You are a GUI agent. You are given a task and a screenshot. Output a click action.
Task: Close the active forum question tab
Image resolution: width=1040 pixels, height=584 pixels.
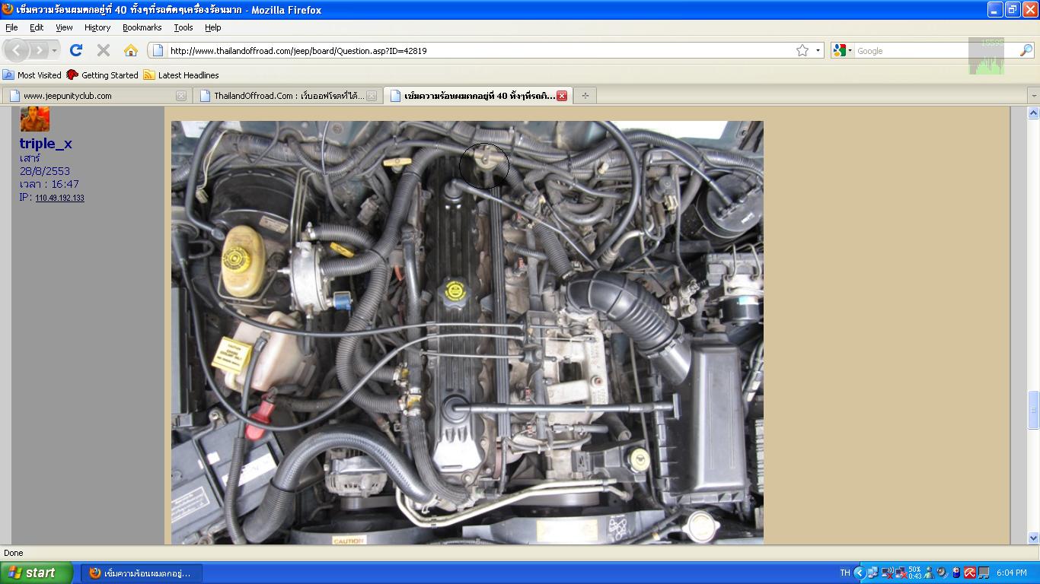561,96
